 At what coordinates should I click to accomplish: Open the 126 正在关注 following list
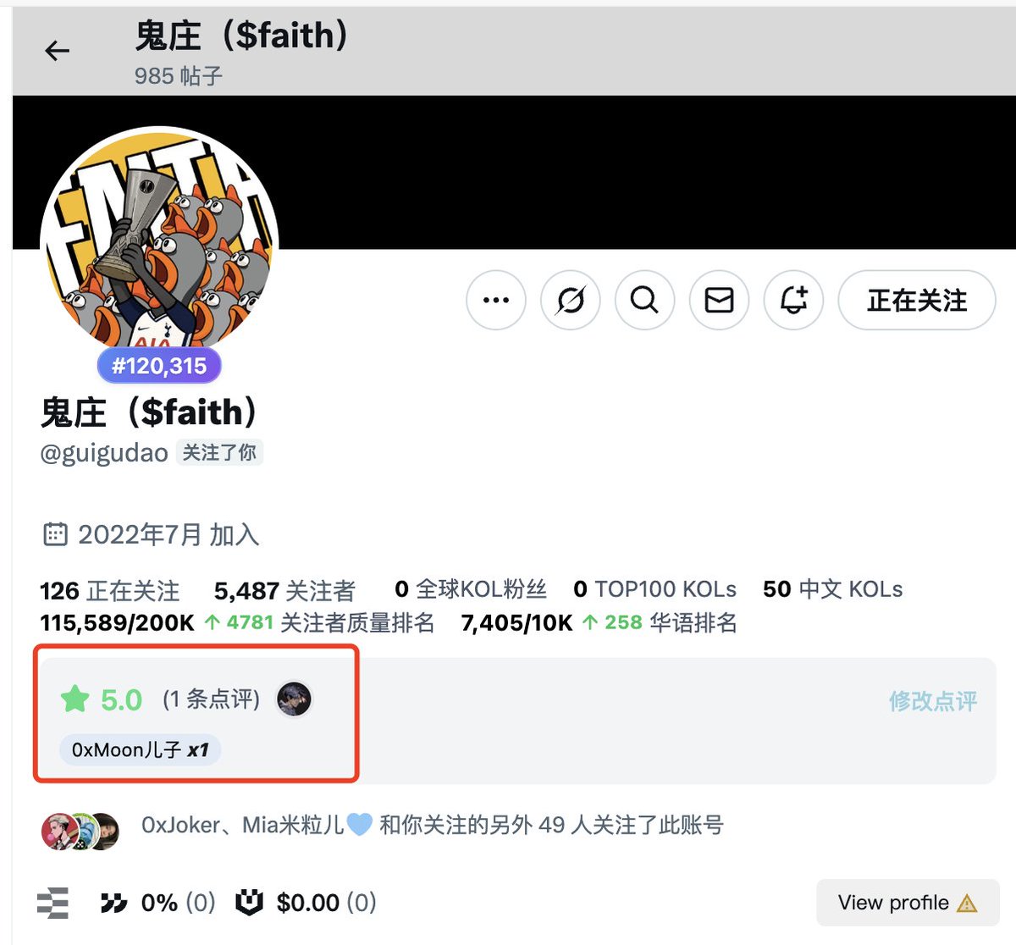pos(109,590)
